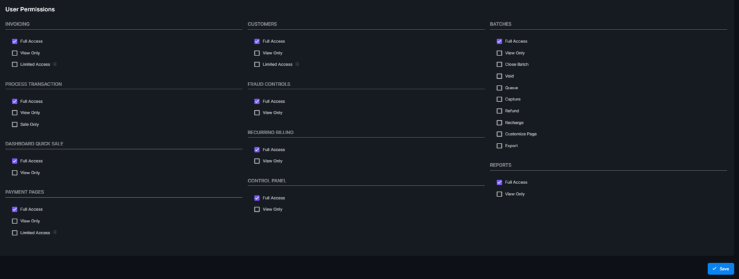Tick the Refund permission checkbox
The height and width of the screenshot is (279, 739).
tap(499, 111)
